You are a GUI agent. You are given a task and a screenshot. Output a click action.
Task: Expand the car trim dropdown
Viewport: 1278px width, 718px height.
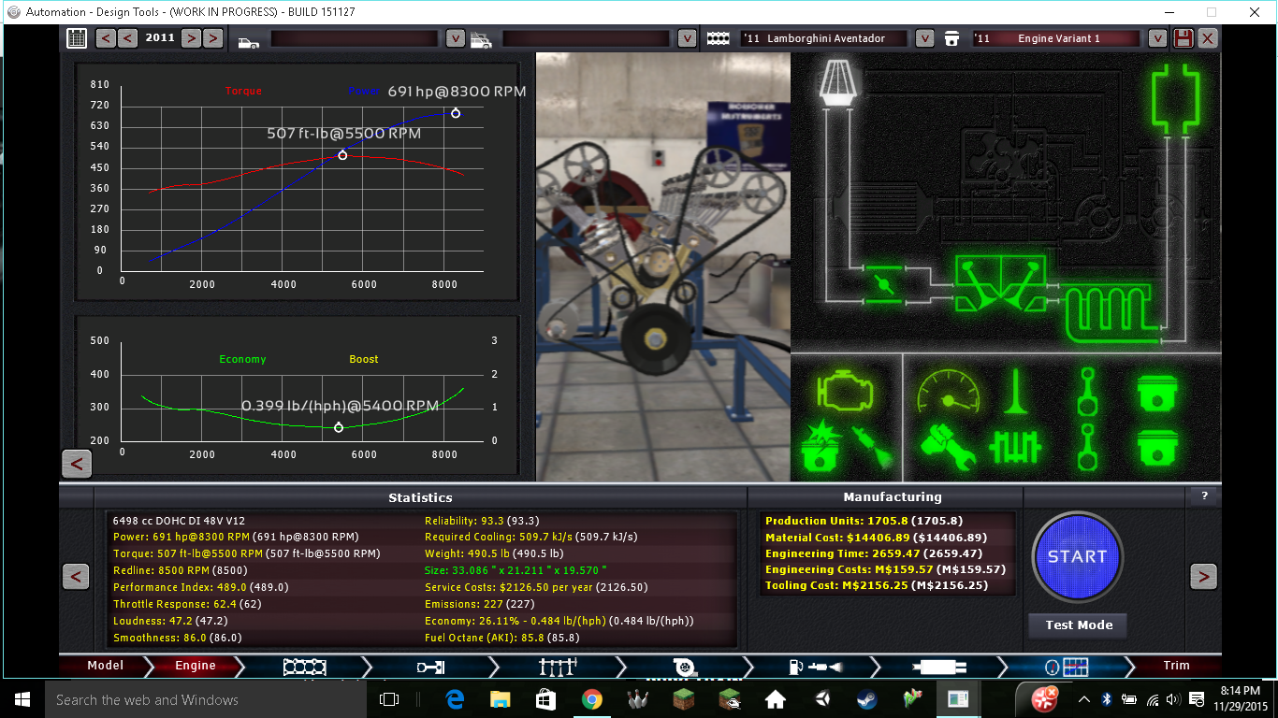click(687, 38)
